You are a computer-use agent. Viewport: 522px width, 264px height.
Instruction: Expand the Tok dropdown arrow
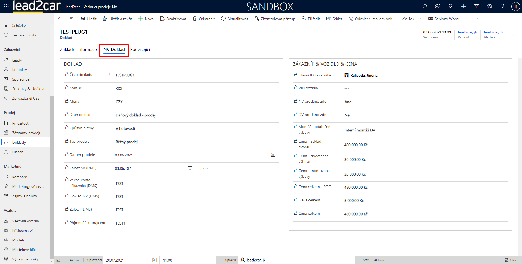[420, 19]
